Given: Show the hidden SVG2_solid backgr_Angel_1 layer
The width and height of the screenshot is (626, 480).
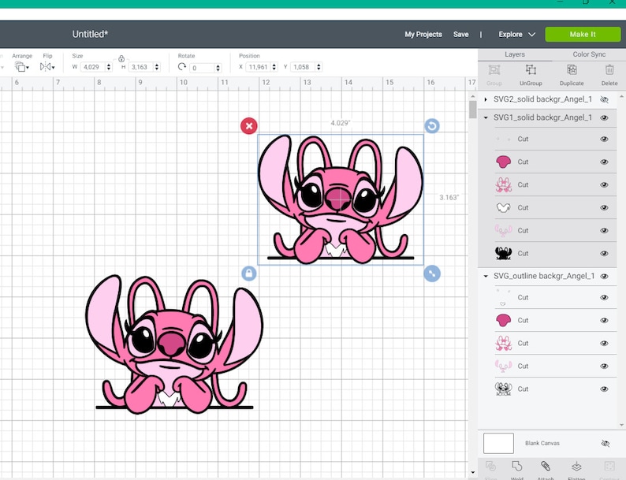Looking at the screenshot, I should 605,99.
